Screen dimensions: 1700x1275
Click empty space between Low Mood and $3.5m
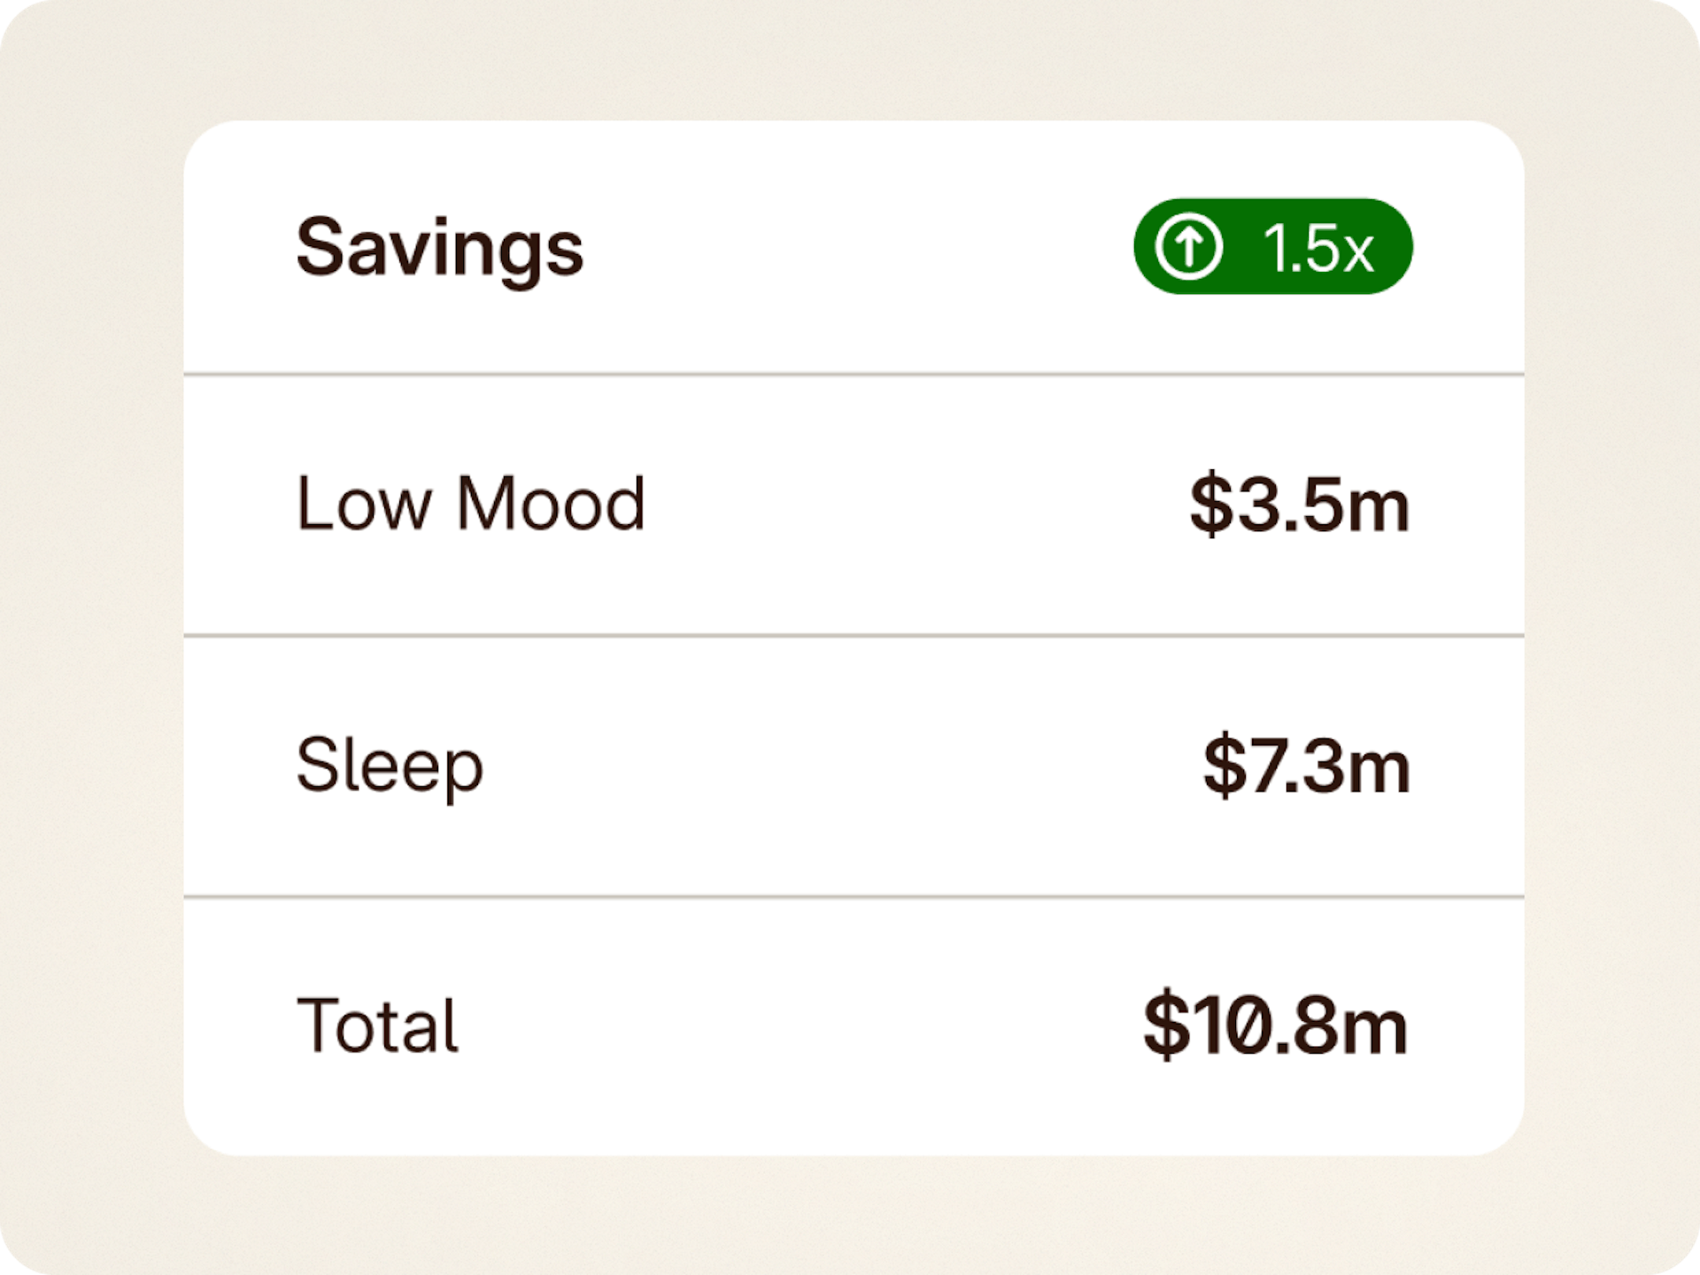pos(912,505)
